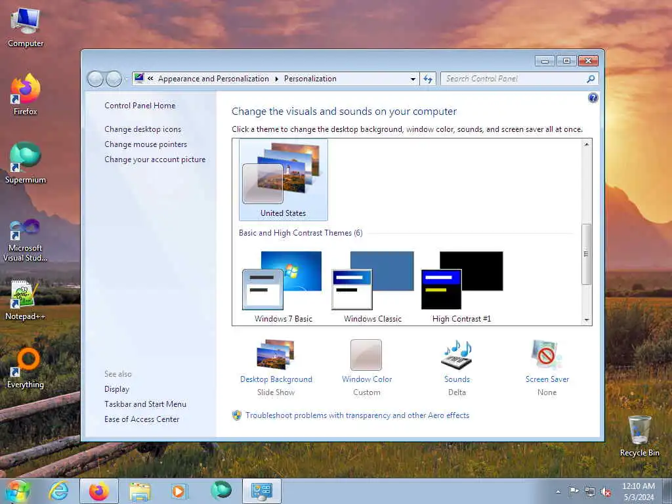Open Control Panel help question mark
Screen dimensions: 672x504
[593, 98]
